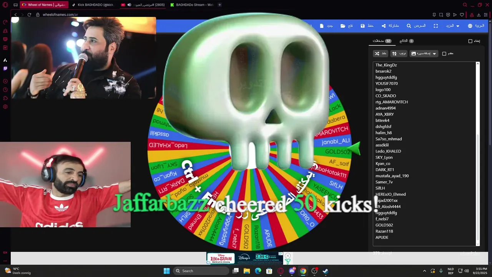Click the جديد new wheel button
The image size is (492, 277).
click(326, 26)
